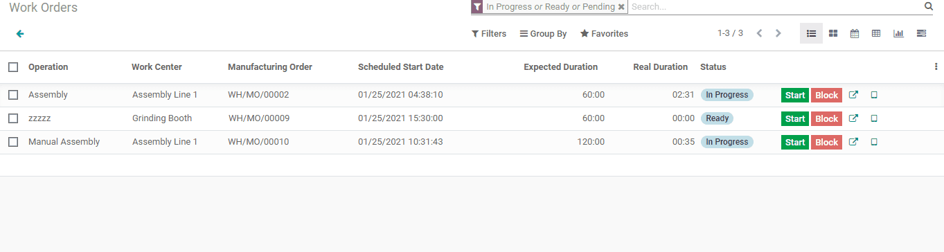The image size is (944, 252).
Task: Tick the checkbox for zzzzz work order
Action: pos(13,118)
